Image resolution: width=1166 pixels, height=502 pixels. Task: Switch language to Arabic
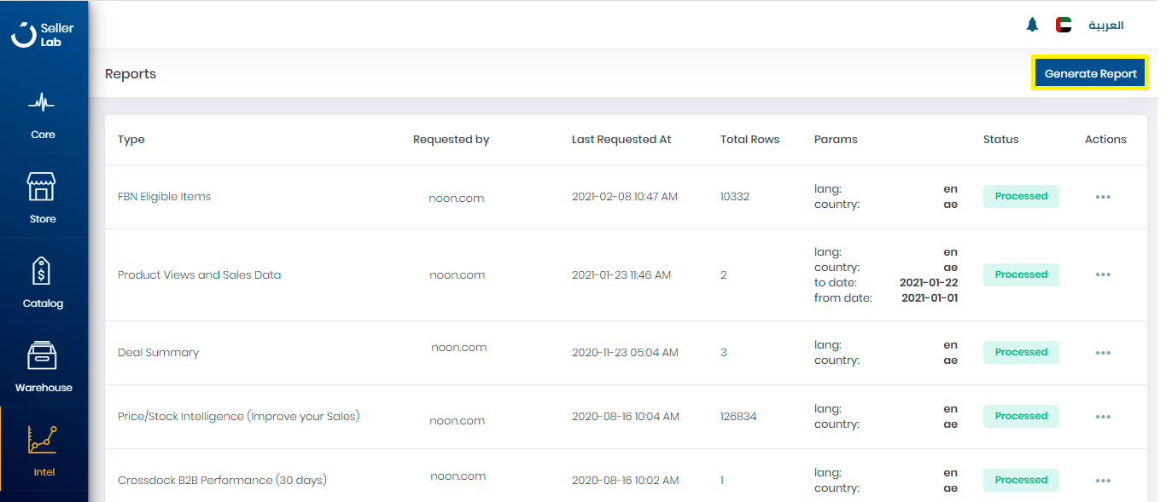click(x=1105, y=26)
